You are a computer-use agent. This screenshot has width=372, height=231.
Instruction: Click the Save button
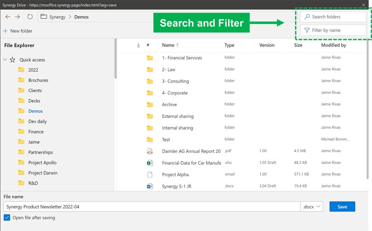click(342, 207)
